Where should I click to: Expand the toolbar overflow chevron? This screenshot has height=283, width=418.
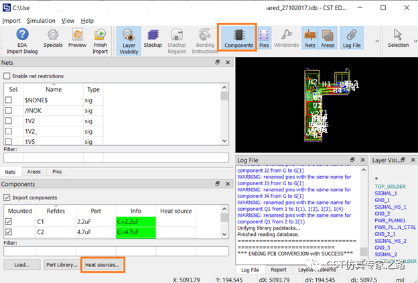tap(377, 41)
